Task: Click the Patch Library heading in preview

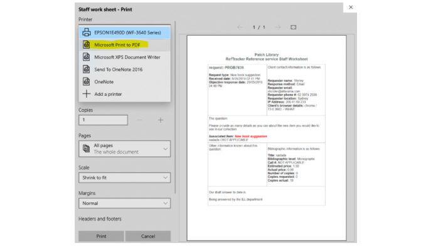Action: coord(267,54)
